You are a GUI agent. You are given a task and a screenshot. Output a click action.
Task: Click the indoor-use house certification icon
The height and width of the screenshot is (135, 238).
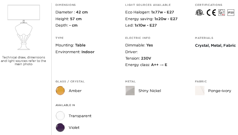(x=222, y=13)
